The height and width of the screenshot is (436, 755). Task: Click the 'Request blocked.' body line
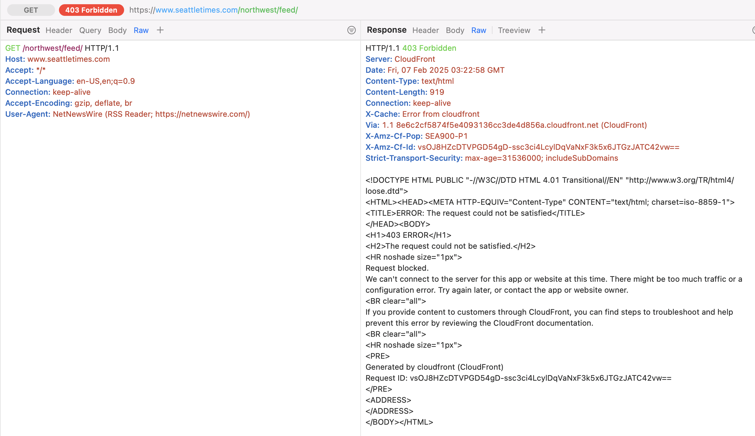point(397,268)
